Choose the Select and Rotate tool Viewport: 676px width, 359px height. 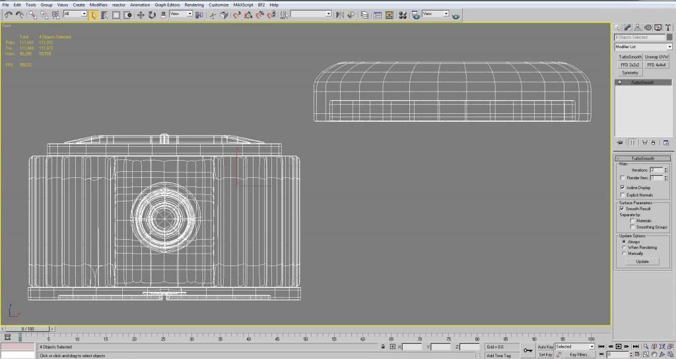(152, 14)
